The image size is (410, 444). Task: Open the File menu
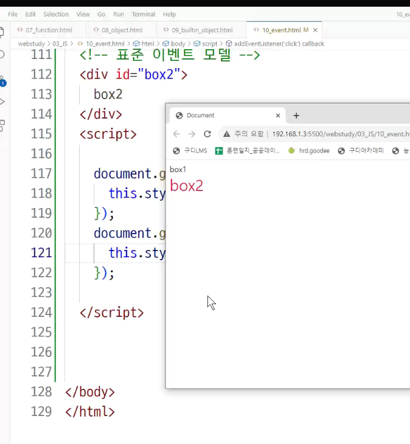(x=13, y=14)
